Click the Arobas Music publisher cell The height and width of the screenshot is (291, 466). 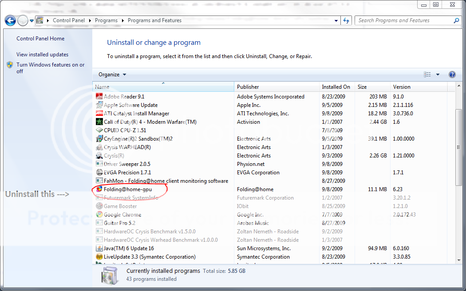point(253,223)
